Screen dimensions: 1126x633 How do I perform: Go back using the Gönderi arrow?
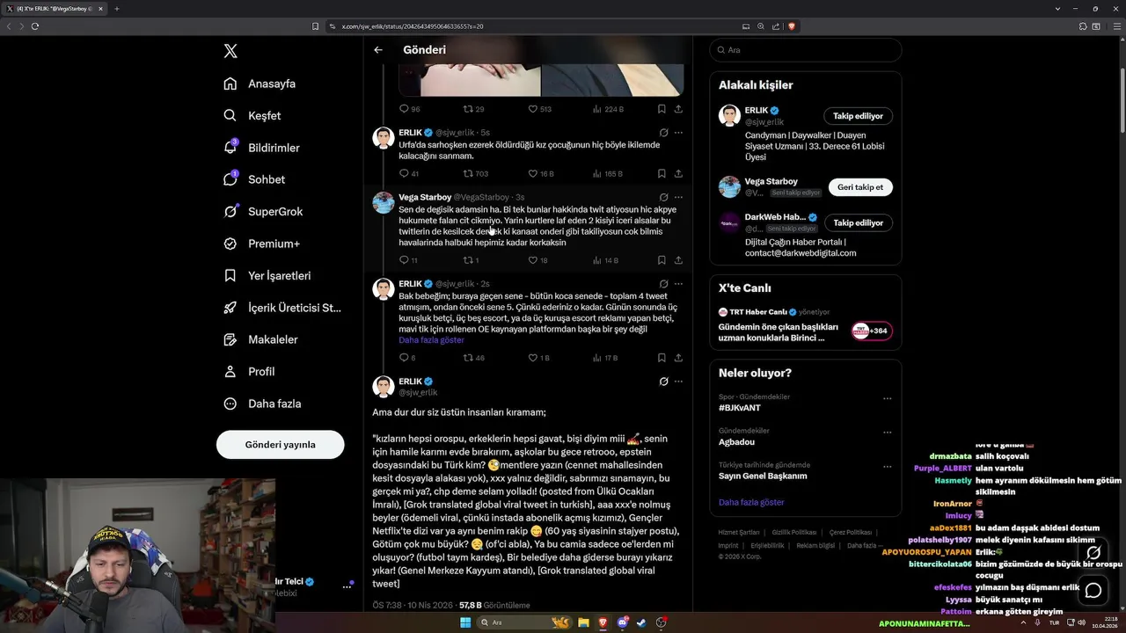378,50
